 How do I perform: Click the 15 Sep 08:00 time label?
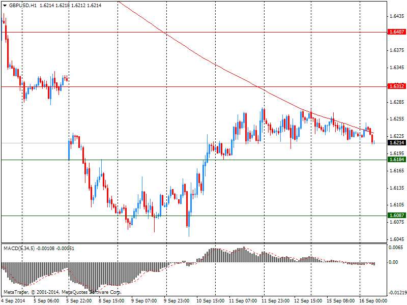pyautogui.click(x=340, y=301)
